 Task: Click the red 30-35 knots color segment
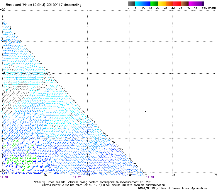(x=177, y=4)
